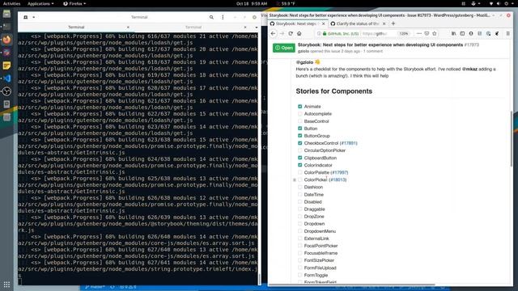Screen dimensions: 518x291
Task: Open a new terminal tab icon
Action: [x=26, y=17]
